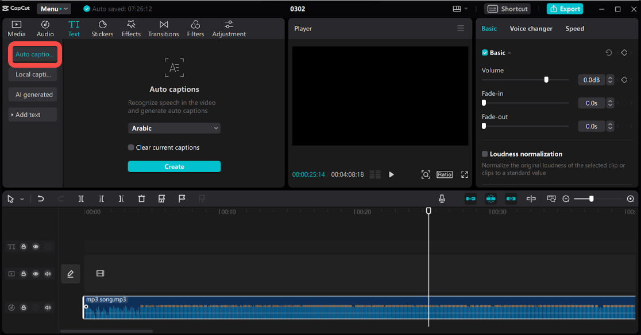
Task: Click the Fade-in slider handle
Action: pyautogui.click(x=484, y=103)
